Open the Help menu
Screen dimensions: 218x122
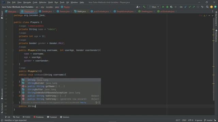(82, 2)
